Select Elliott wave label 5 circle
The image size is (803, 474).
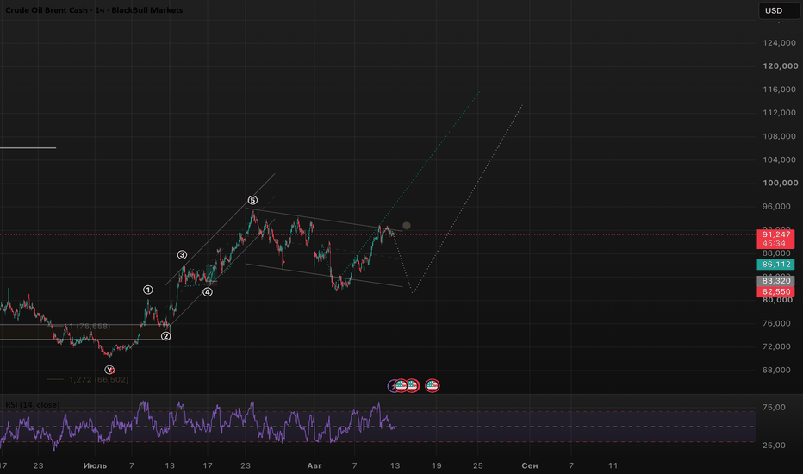click(252, 200)
